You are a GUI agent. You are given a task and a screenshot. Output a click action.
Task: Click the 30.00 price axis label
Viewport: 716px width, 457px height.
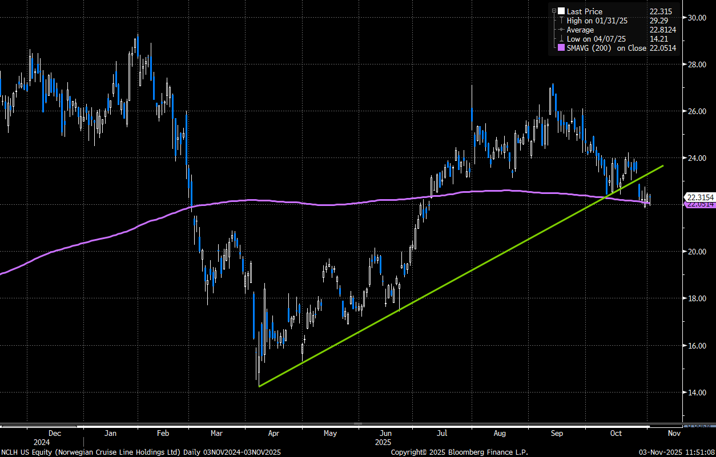[x=698, y=18]
